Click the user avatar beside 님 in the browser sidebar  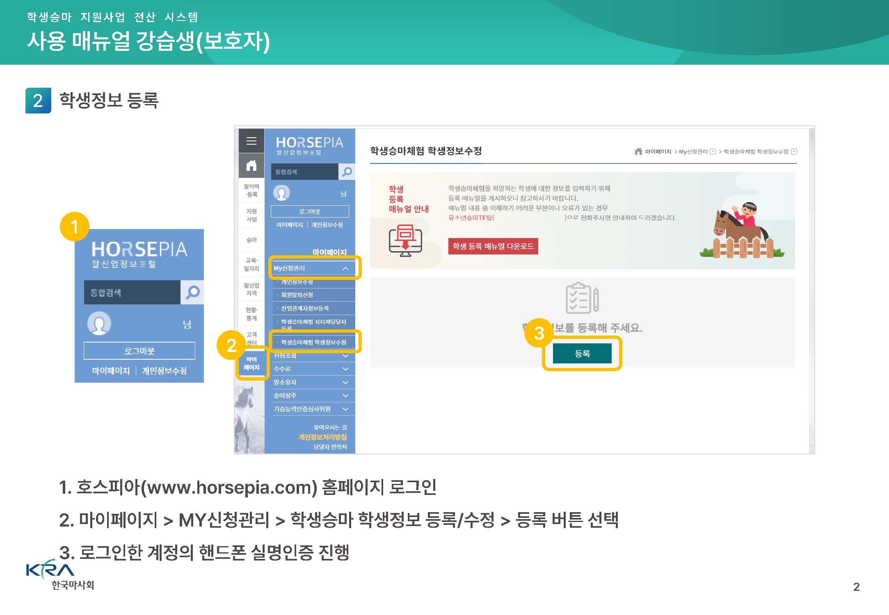(281, 193)
